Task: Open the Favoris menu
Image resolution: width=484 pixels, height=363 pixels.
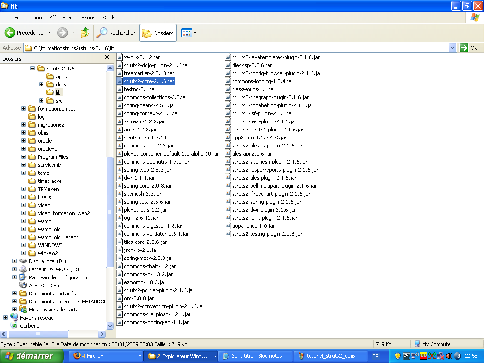Action: 87,17
